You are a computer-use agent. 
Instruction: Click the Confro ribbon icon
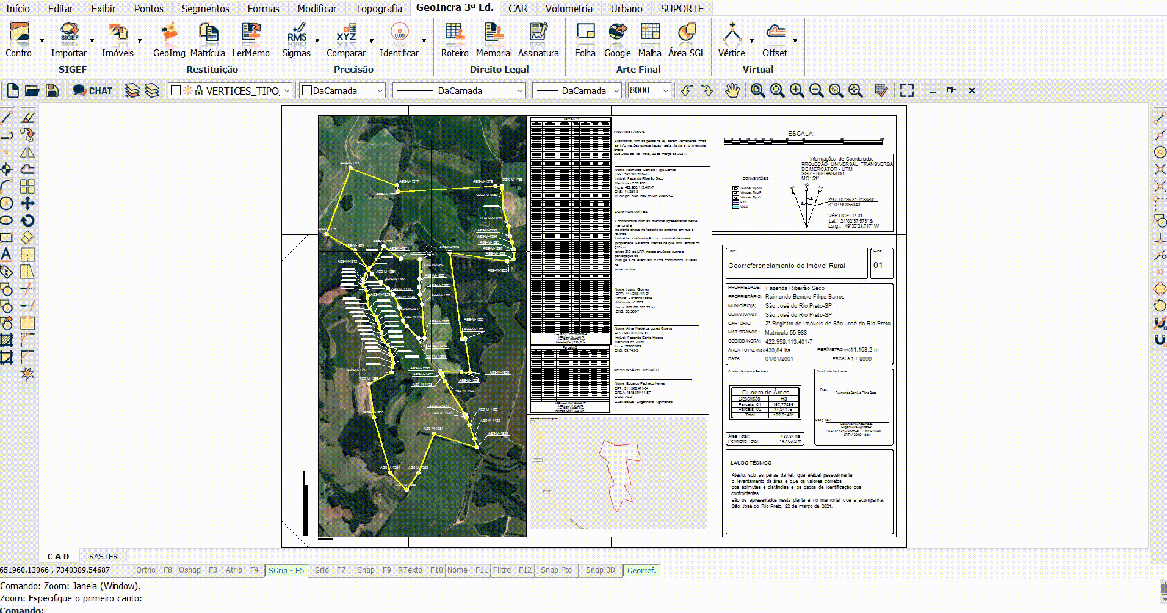click(x=19, y=40)
